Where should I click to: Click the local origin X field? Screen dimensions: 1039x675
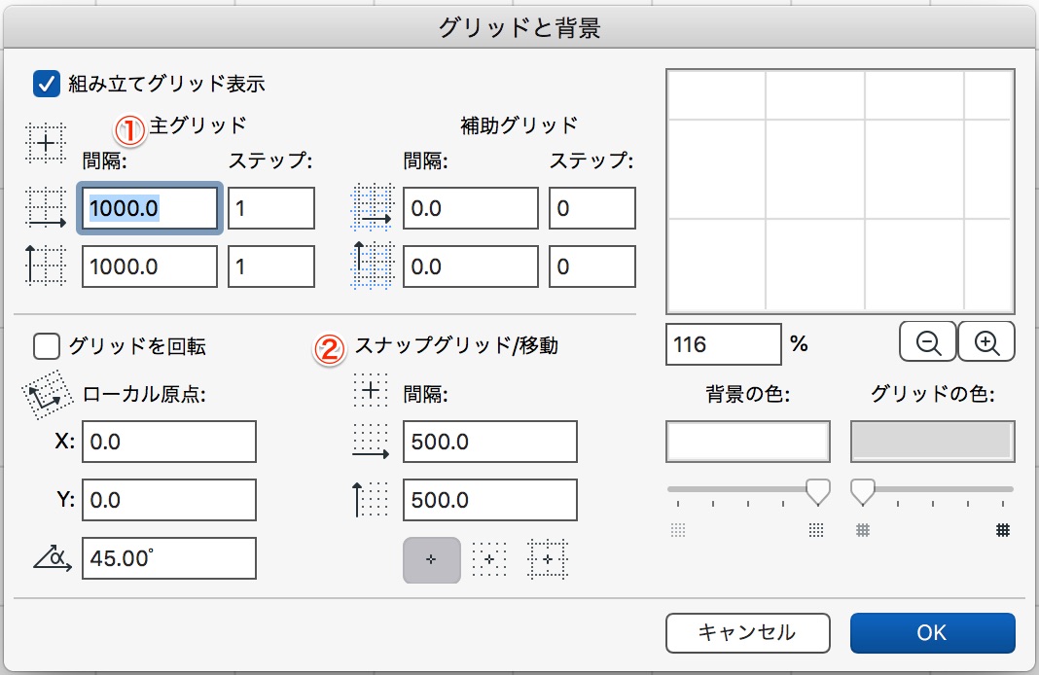click(169, 442)
